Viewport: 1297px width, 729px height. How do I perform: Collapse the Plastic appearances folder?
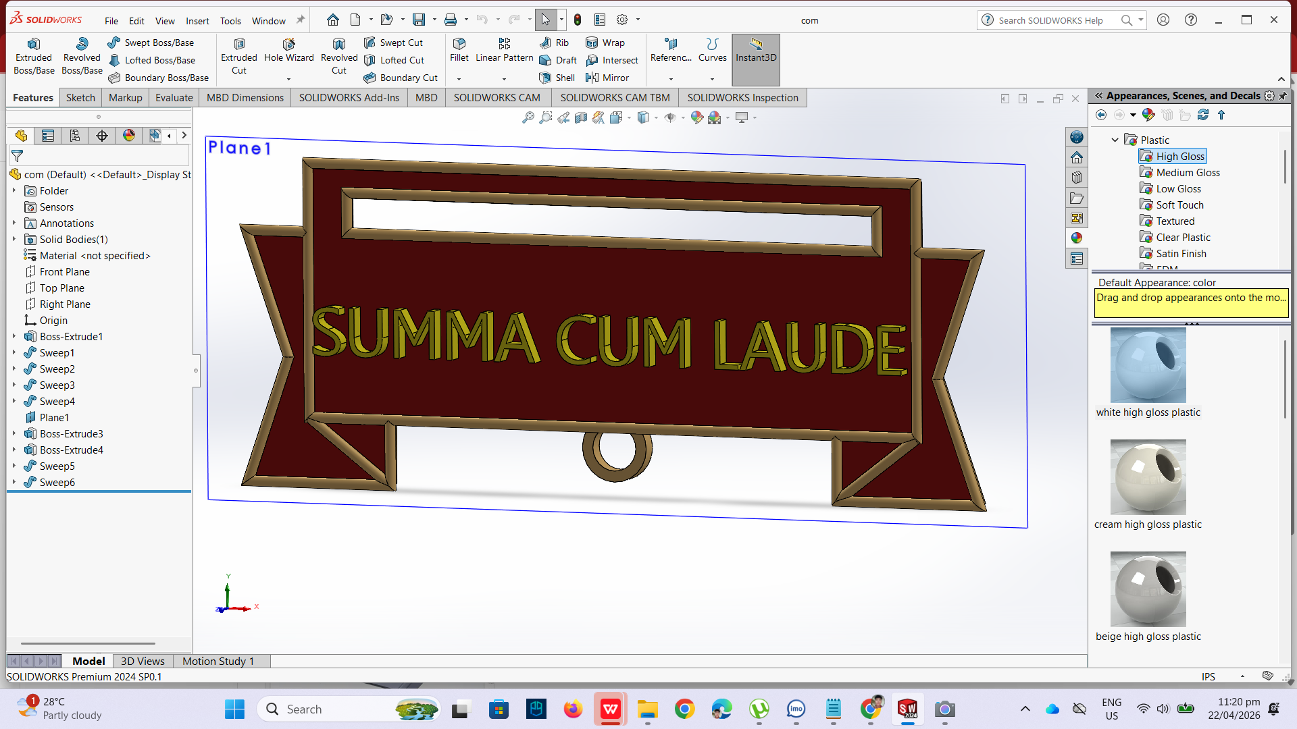tap(1115, 140)
